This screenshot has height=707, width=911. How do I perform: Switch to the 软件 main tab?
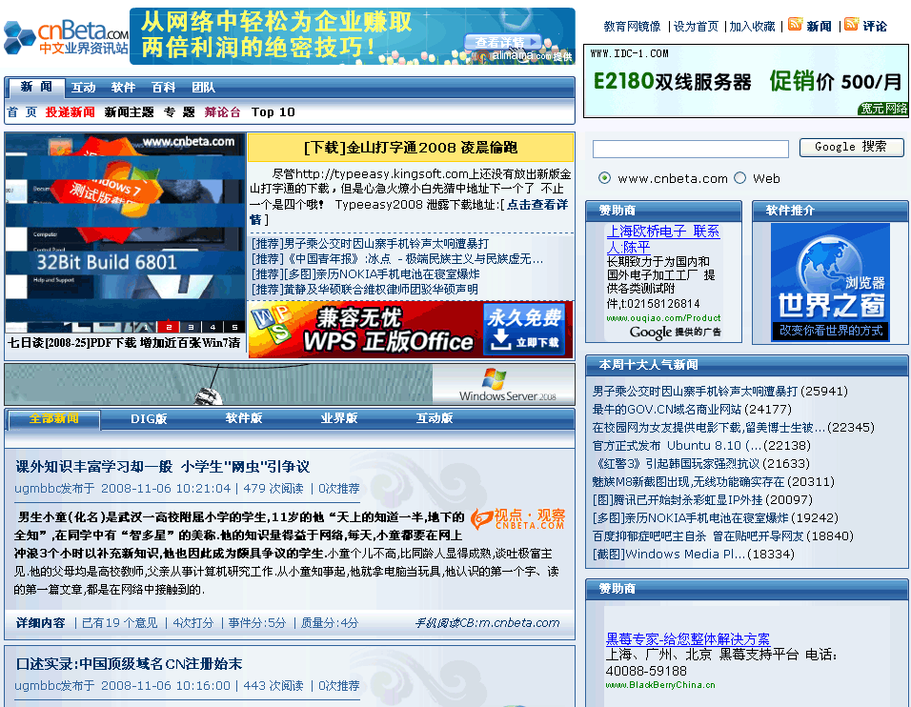[x=123, y=88]
